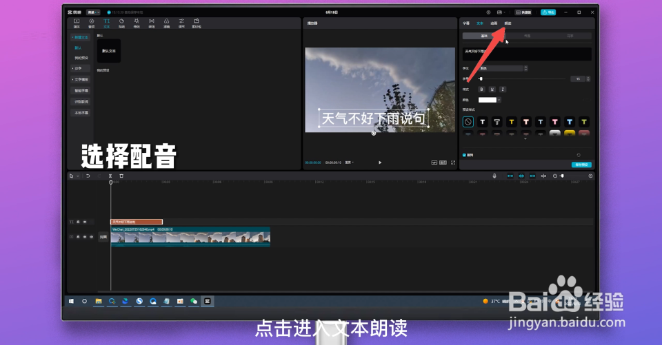This screenshot has width=662, height=345.
Task: Open the layout dropdown in title bar
Action: pos(501,12)
